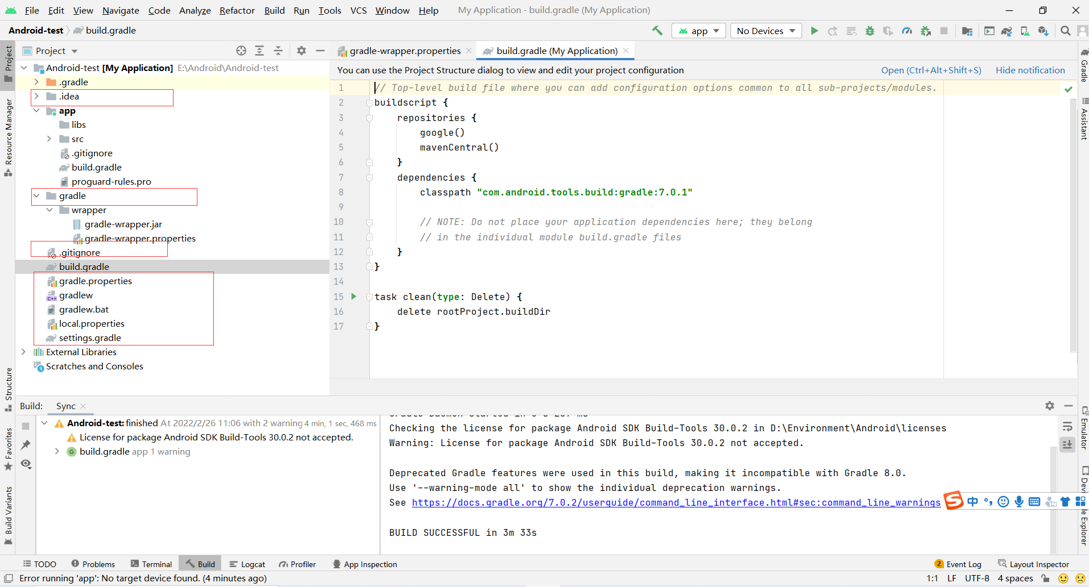1089x587 pixels.
Task: Toggle the Build Variants sidebar button
Action: (8, 515)
